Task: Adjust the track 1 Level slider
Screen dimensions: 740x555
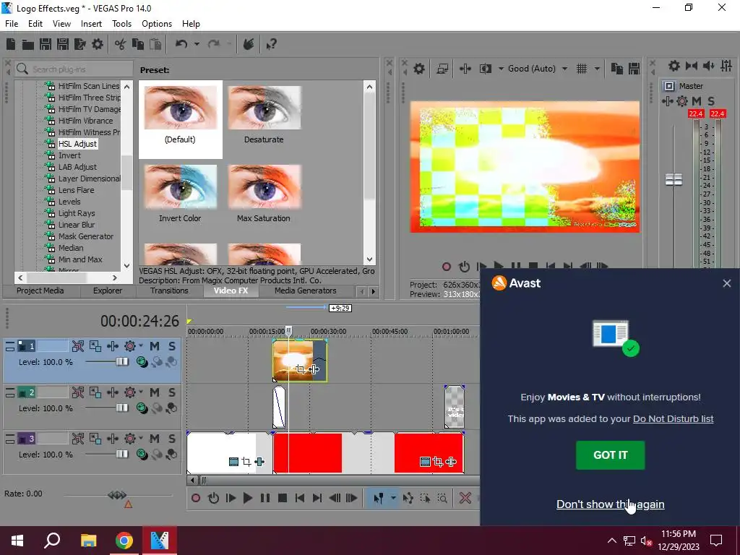Action: (x=121, y=361)
